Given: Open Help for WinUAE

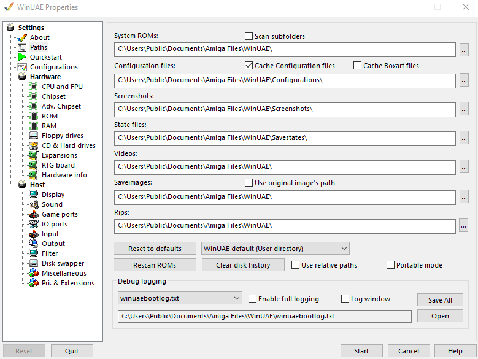Looking at the screenshot, I should coord(455,351).
